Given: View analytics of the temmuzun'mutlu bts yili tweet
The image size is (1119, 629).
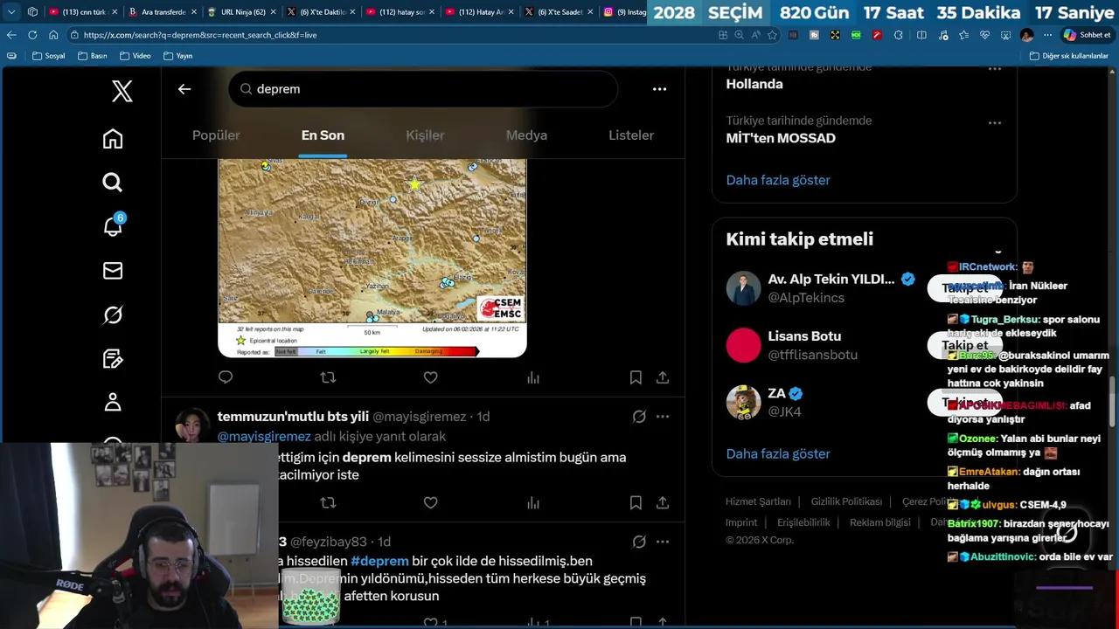Looking at the screenshot, I should point(533,503).
